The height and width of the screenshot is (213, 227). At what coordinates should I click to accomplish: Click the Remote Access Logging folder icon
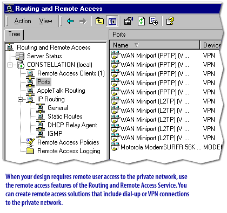[x=30, y=151]
